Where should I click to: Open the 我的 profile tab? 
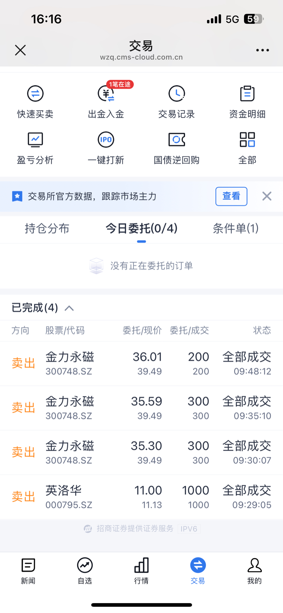[x=254, y=570]
